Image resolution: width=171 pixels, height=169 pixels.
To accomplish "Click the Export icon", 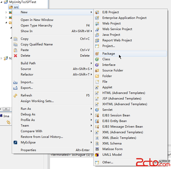I will pos(15,88).
